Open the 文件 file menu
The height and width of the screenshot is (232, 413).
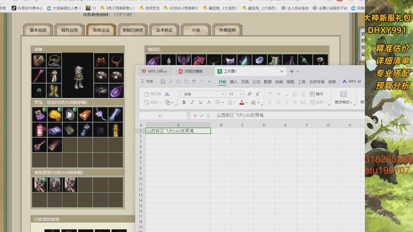[147, 82]
